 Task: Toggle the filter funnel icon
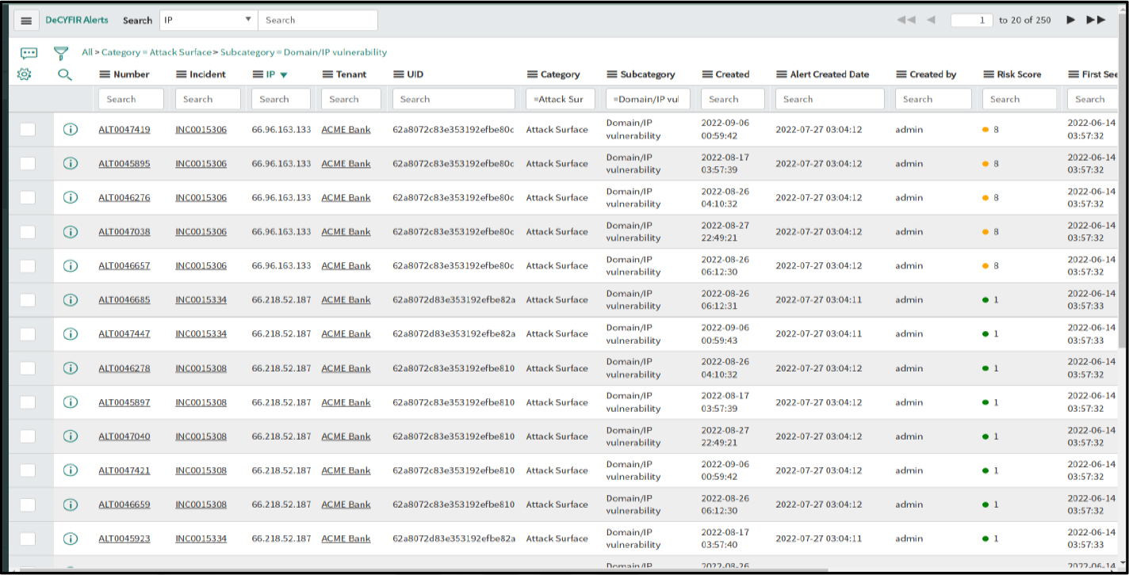pos(61,53)
